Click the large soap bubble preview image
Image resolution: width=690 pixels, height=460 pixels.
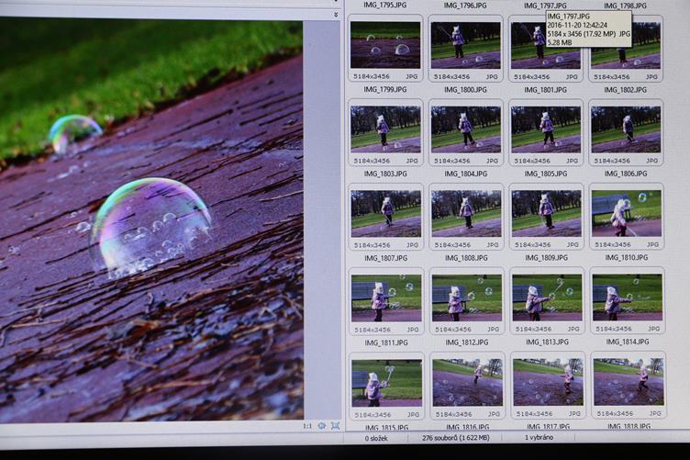[151, 220]
